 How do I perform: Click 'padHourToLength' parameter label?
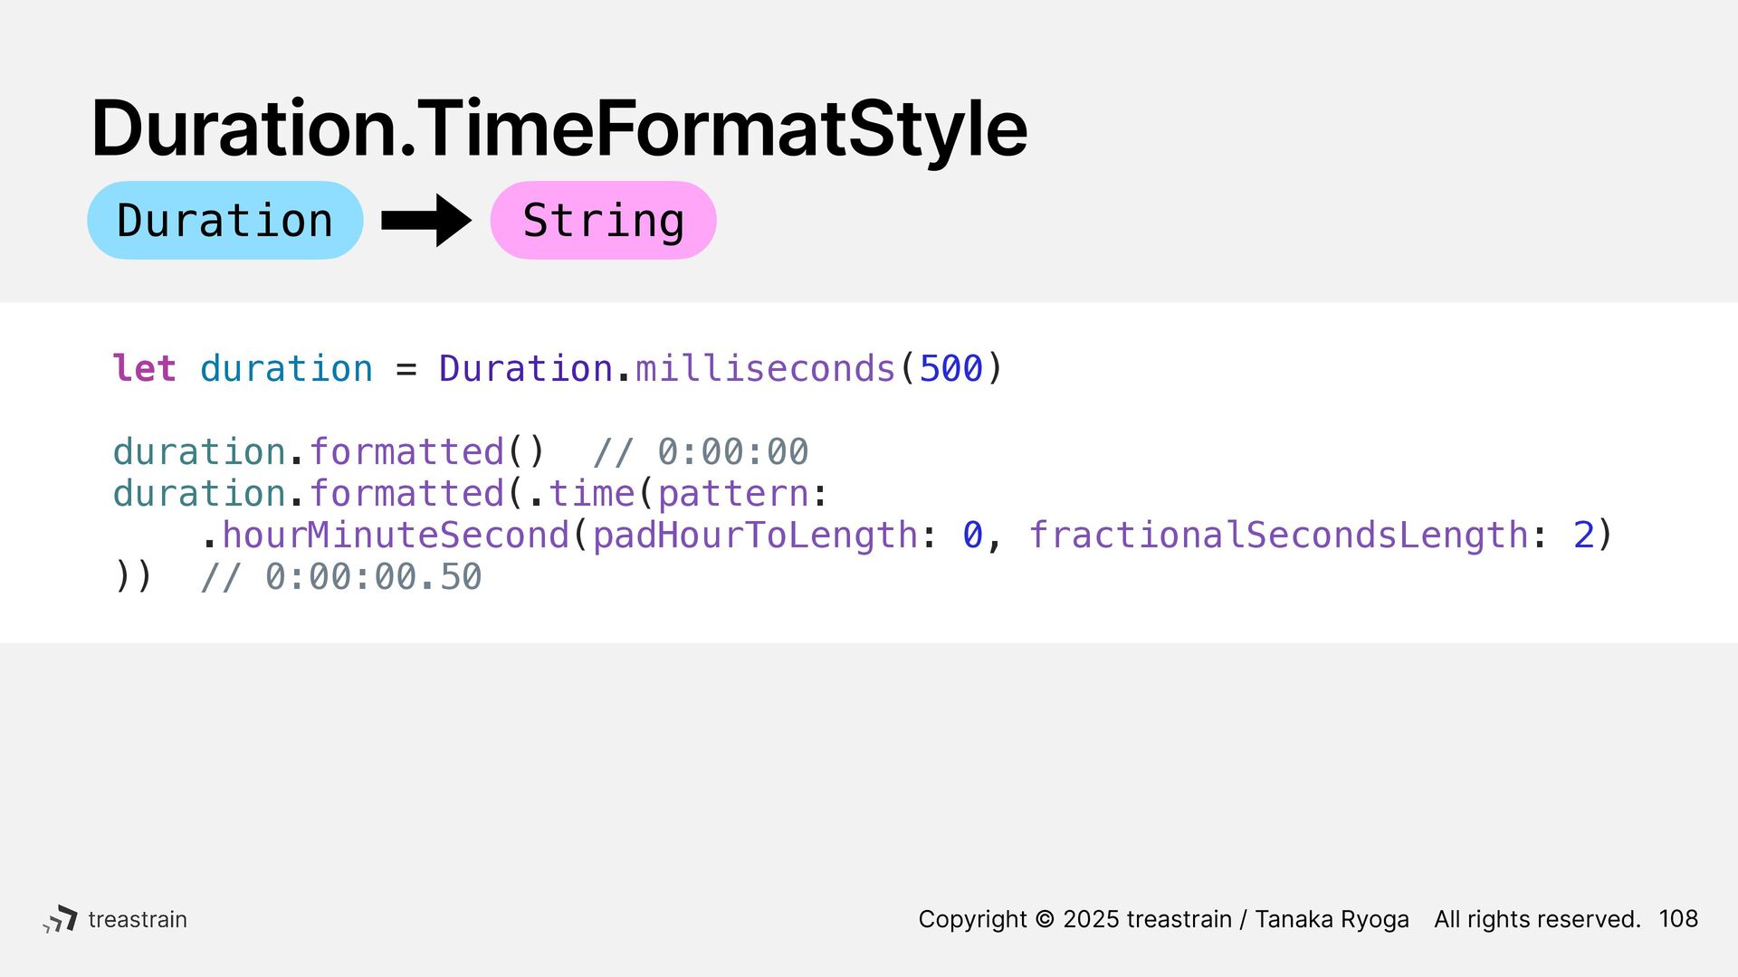coord(755,535)
